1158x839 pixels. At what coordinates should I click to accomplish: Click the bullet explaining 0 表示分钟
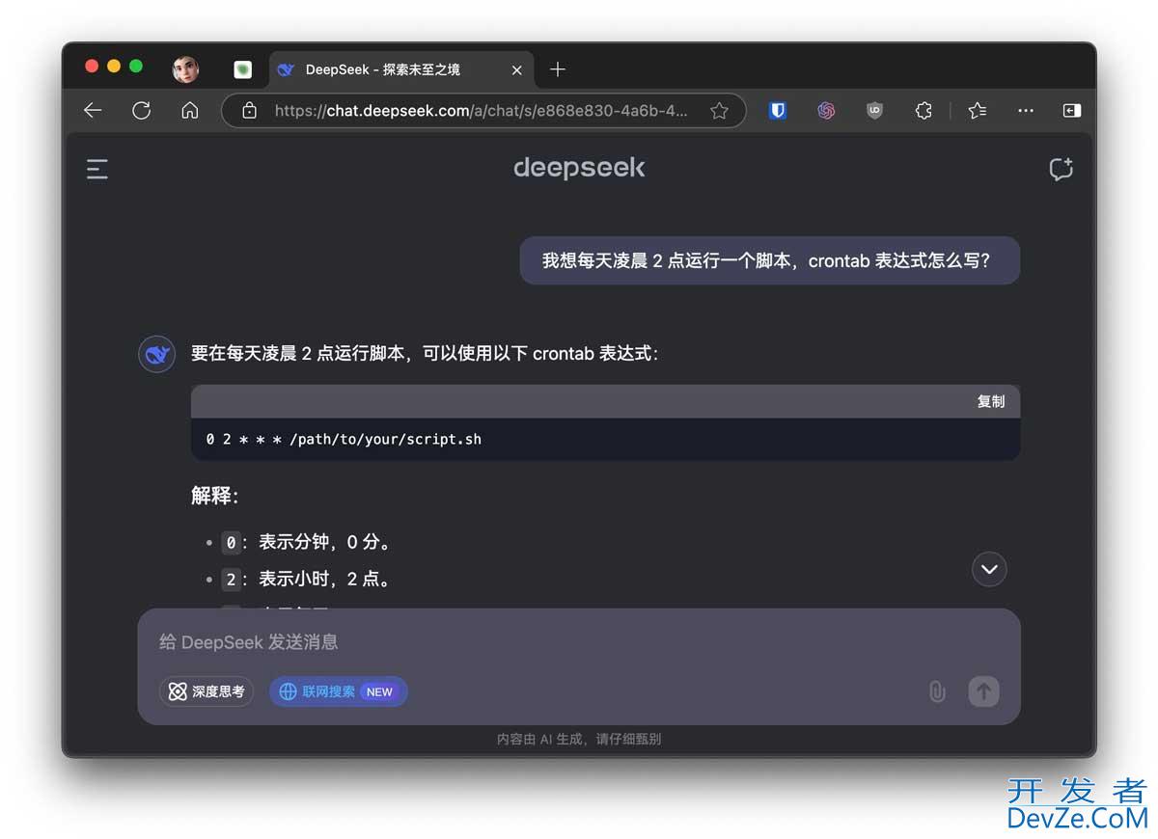point(308,542)
